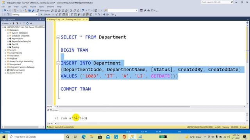This screenshot has height=140, width=250.
Task: Click the taskbar search box
Action: click(x=36, y=136)
